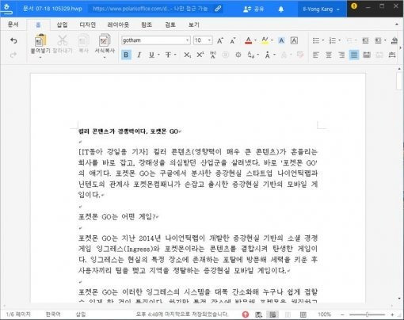
Task: Click the Cut (잘라내기) scissors icon
Action: [x=63, y=40]
